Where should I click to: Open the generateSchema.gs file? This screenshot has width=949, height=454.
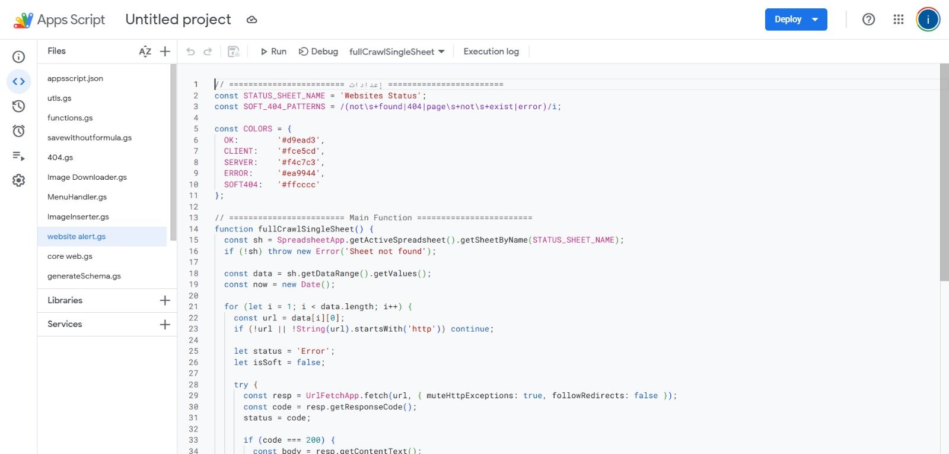84,276
